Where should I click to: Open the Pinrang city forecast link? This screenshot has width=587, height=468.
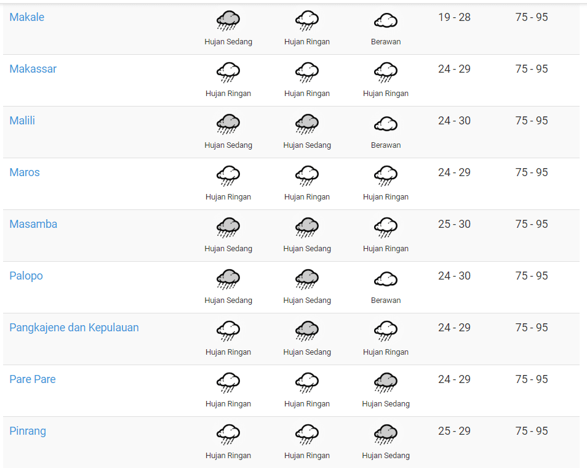click(x=28, y=431)
